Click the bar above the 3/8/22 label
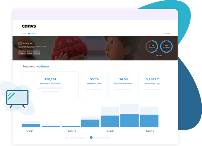 tap(31, 124)
